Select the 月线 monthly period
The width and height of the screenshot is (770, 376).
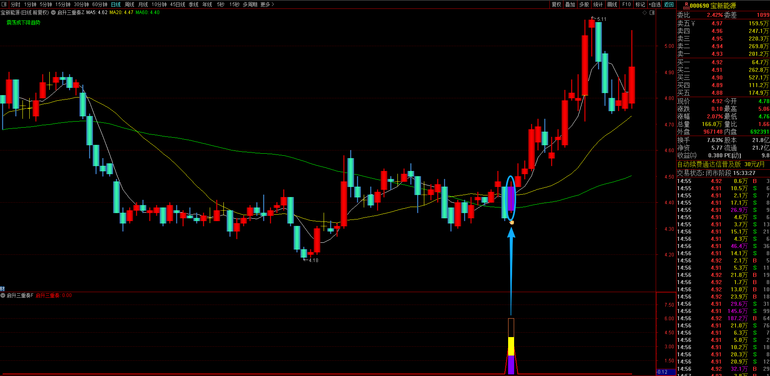(x=143, y=4)
